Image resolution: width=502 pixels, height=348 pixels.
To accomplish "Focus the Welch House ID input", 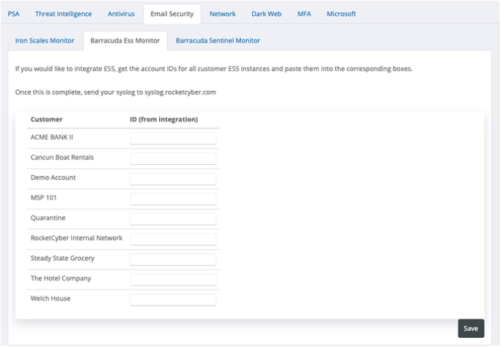I will (173, 300).
